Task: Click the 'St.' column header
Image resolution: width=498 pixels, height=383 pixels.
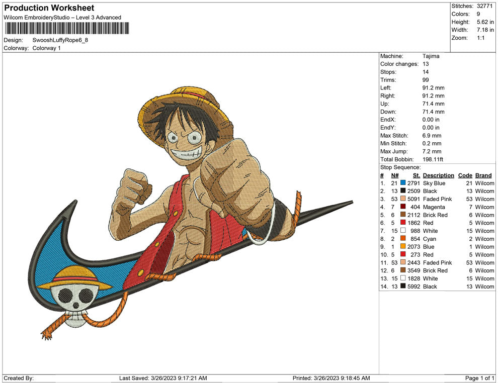Action: [417, 175]
